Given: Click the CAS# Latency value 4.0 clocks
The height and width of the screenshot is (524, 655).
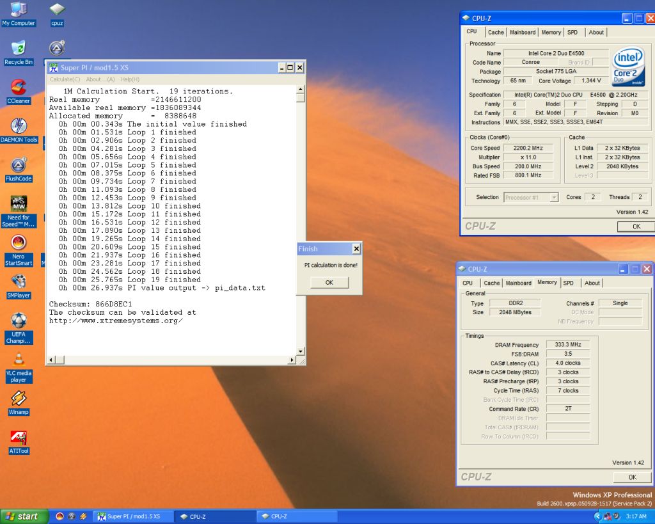Looking at the screenshot, I should [x=568, y=363].
